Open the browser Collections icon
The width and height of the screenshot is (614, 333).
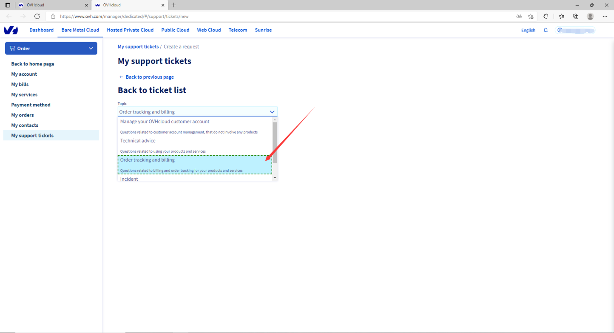point(576,16)
